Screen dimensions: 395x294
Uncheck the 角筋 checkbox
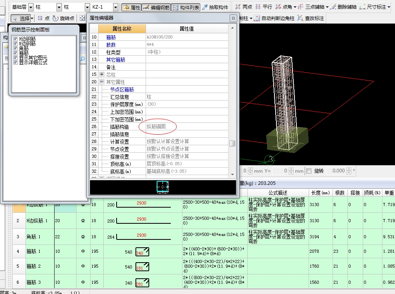coord(15,49)
